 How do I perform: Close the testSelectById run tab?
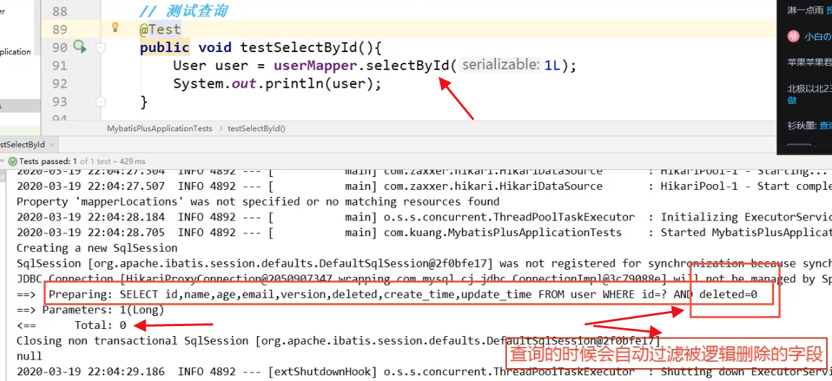[53, 144]
